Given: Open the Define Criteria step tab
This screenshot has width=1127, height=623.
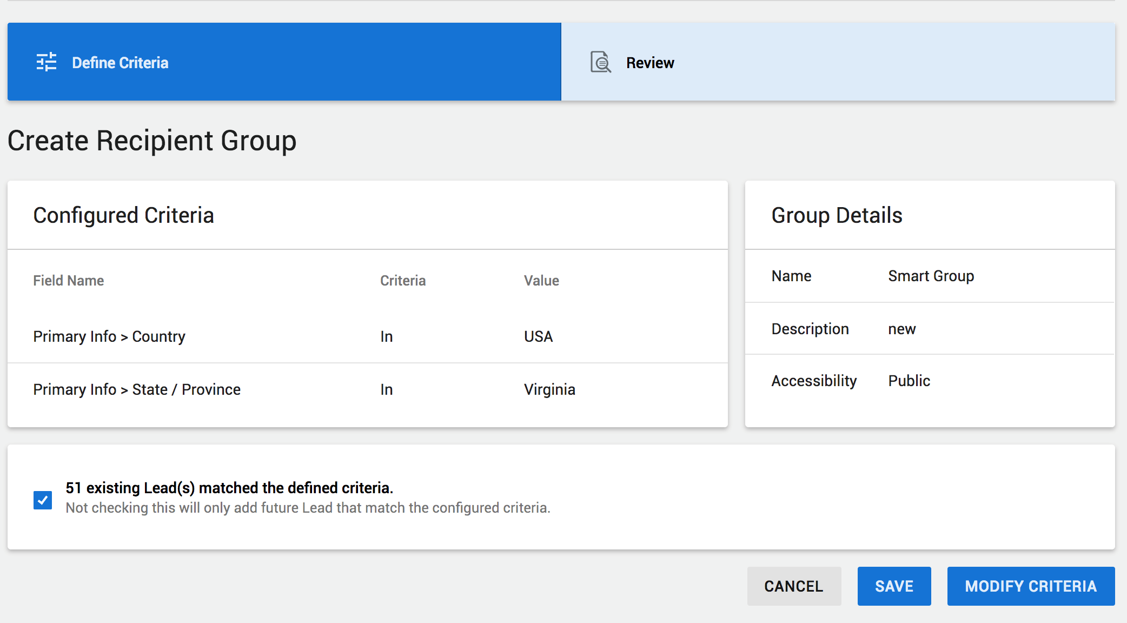Looking at the screenshot, I should coord(284,62).
